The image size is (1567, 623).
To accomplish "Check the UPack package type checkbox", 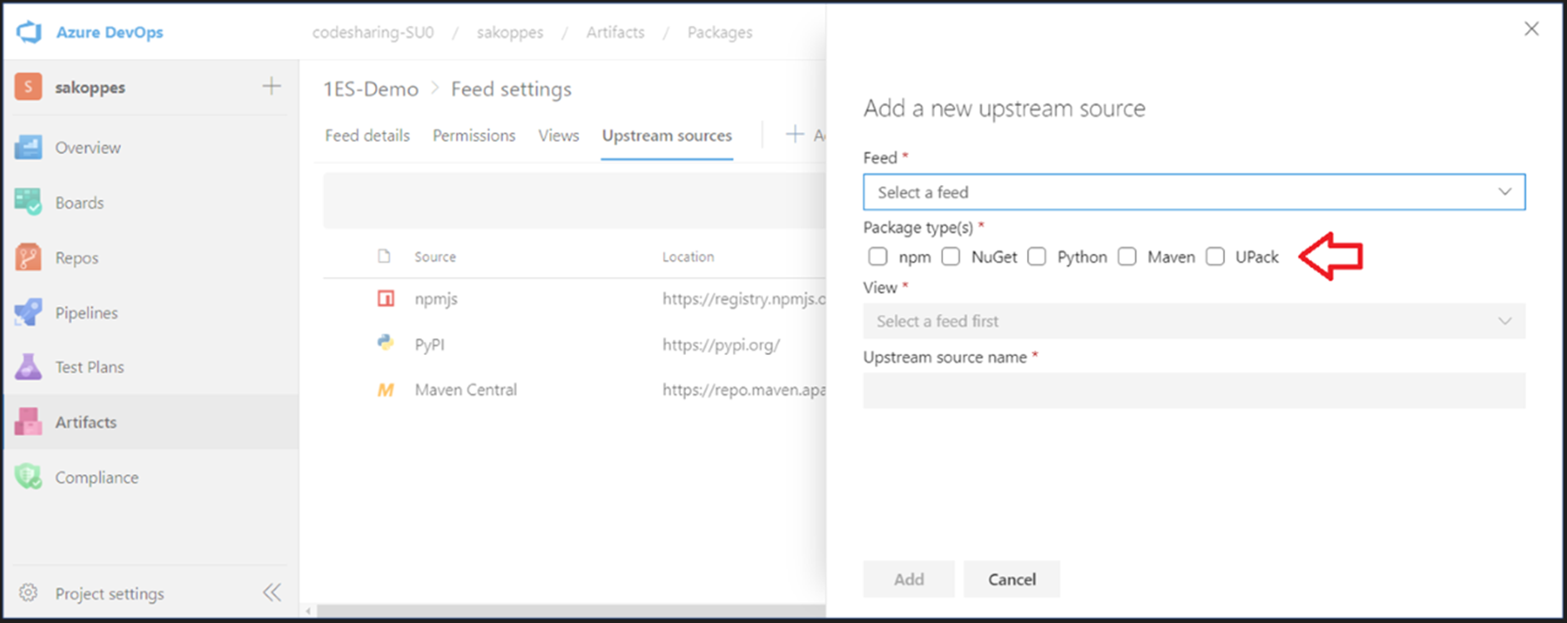I will pos(1215,256).
